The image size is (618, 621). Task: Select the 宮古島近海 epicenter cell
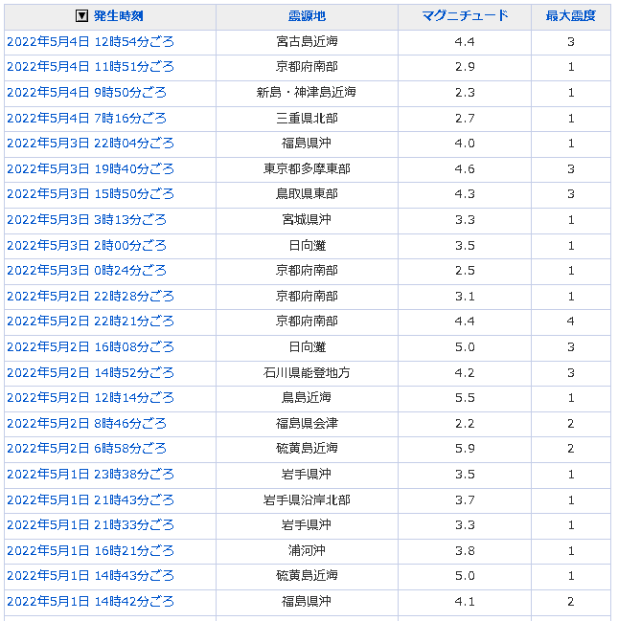[307, 41]
